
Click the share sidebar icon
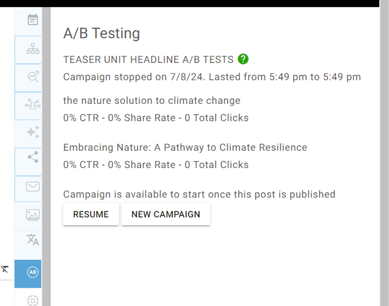pos(33,157)
